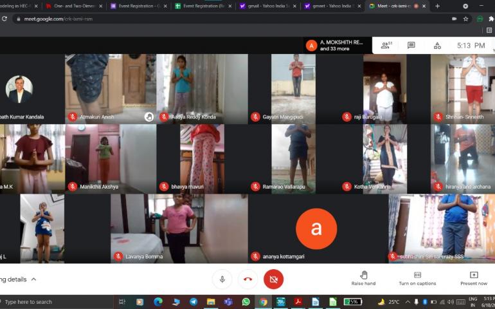Open the Chrome extensions puzzle icon
The image size is (495, 309).
point(491,19)
